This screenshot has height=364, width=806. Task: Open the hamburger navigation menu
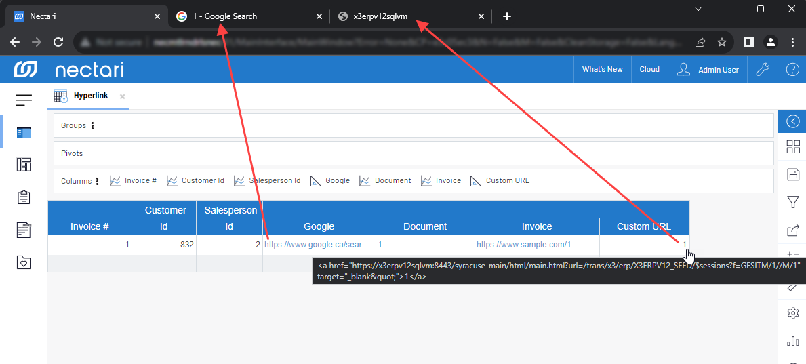pos(24,100)
